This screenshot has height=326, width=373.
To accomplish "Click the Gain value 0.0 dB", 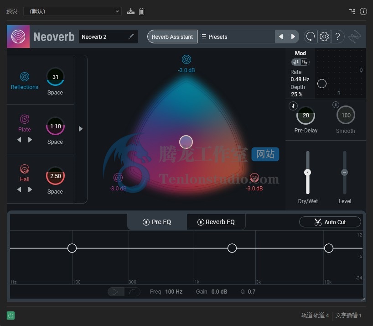I will point(219,292).
